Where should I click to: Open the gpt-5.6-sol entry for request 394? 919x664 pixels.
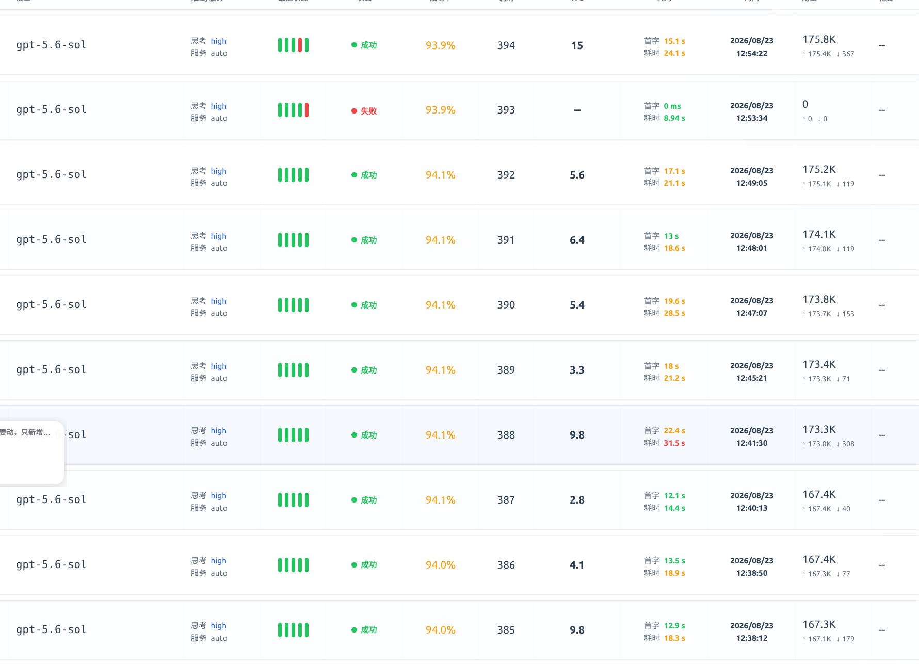tap(51, 45)
